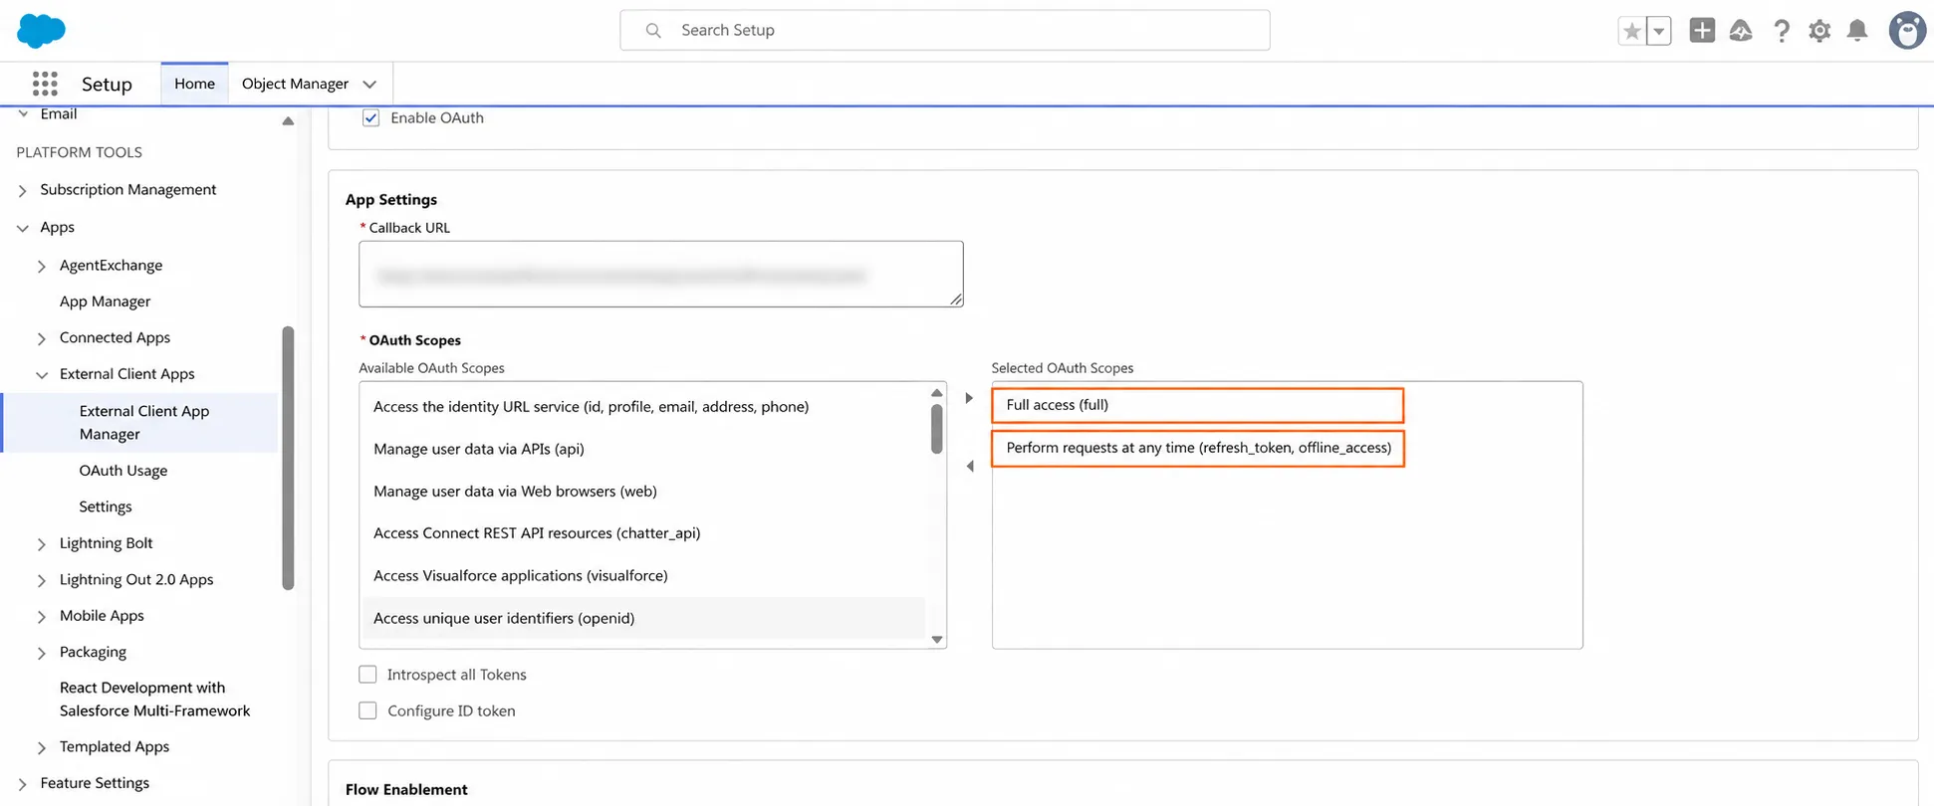Click the sidebar scroll up arrow
The width and height of the screenshot is (1934, 806).
coord(288,121)
